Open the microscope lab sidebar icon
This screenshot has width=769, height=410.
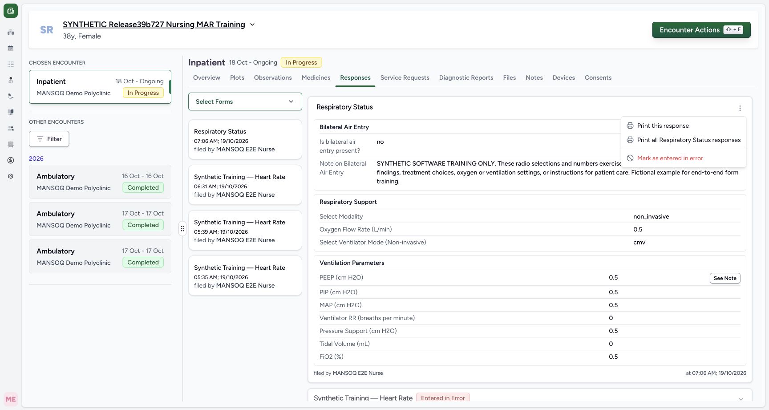coord(11,96)
